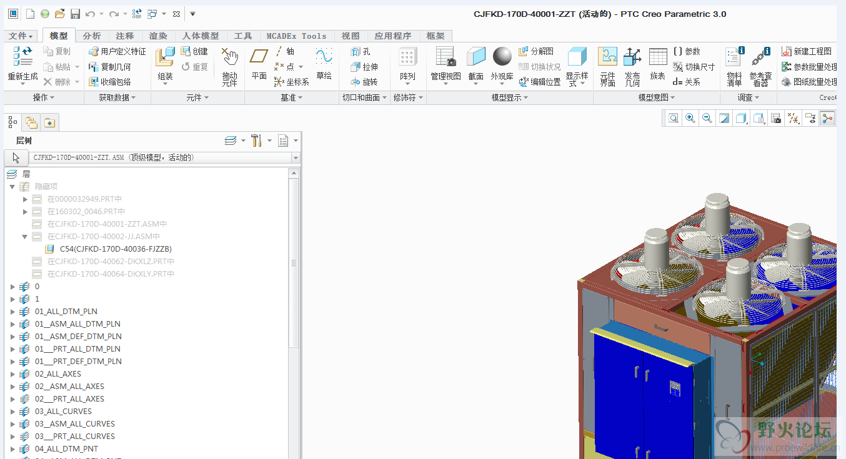Click the Assemble (组装) icon

point(165,57)
